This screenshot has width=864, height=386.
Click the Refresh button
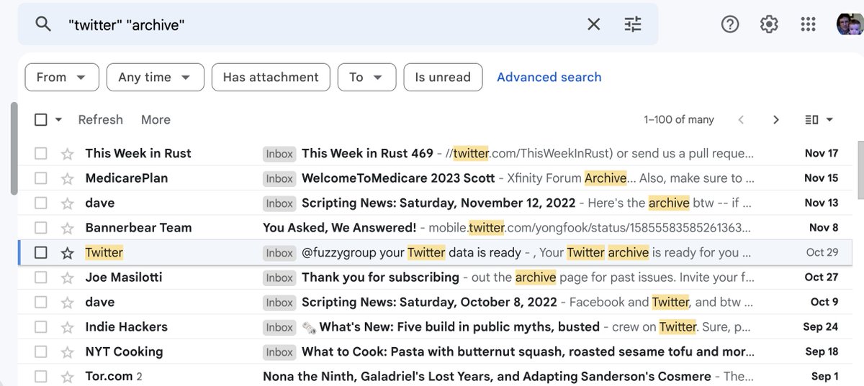pos(101,119)
